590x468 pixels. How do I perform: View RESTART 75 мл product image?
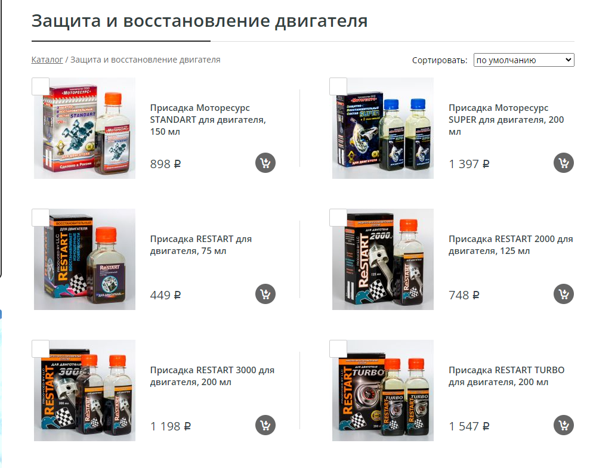point(85,259)
